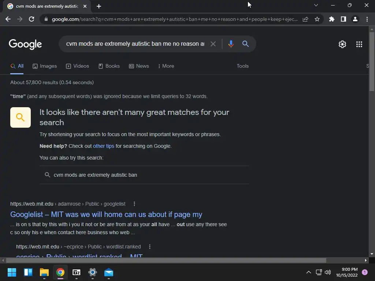Submit search with magnifier button
The width and height of the screenshot is (375, 281).
click(x=245, y=44)
